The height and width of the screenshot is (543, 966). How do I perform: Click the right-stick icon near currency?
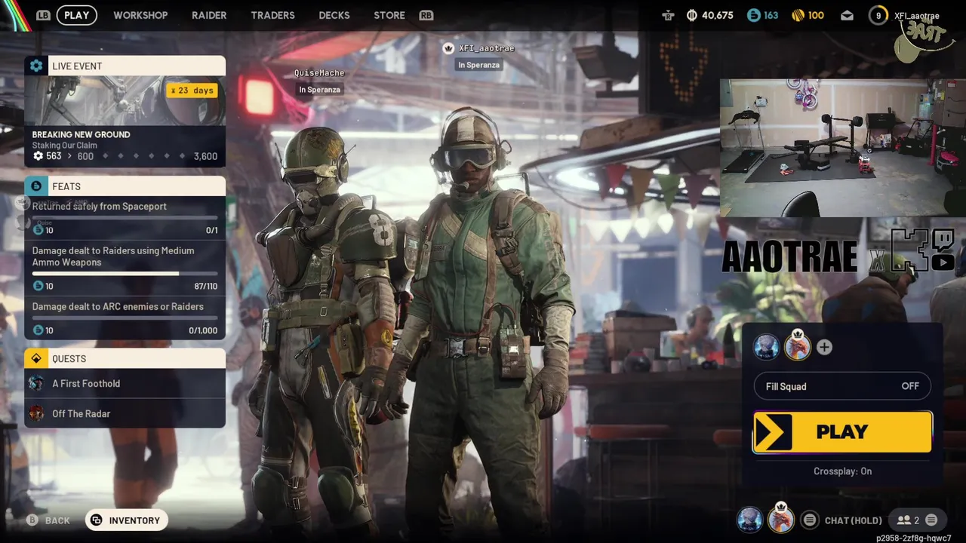click(x=668, y=15)
